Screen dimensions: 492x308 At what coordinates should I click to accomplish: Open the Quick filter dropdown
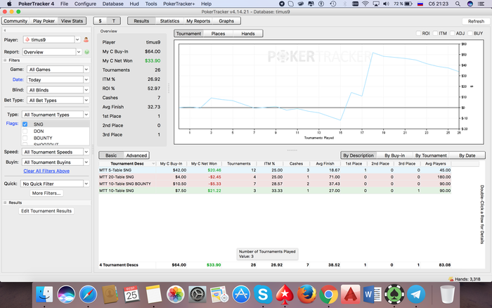point(55,184)
